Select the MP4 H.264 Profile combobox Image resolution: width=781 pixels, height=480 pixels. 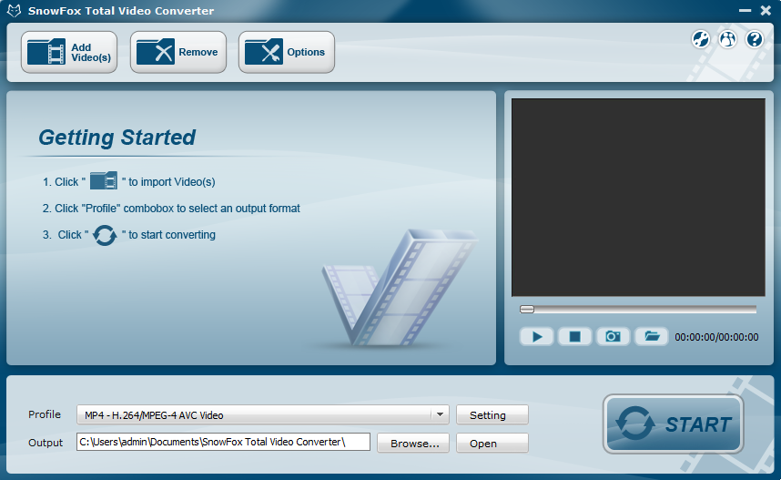click(255, 414)
